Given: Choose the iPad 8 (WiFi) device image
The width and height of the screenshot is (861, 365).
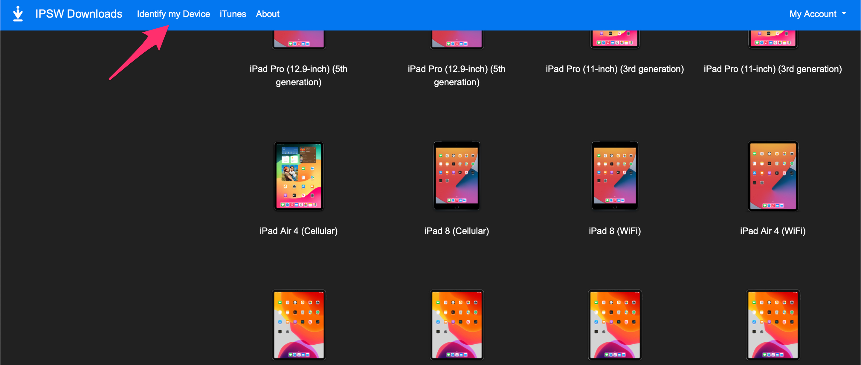Looking at the screenshot, I should pyautogui.click(x=615, y=176).
